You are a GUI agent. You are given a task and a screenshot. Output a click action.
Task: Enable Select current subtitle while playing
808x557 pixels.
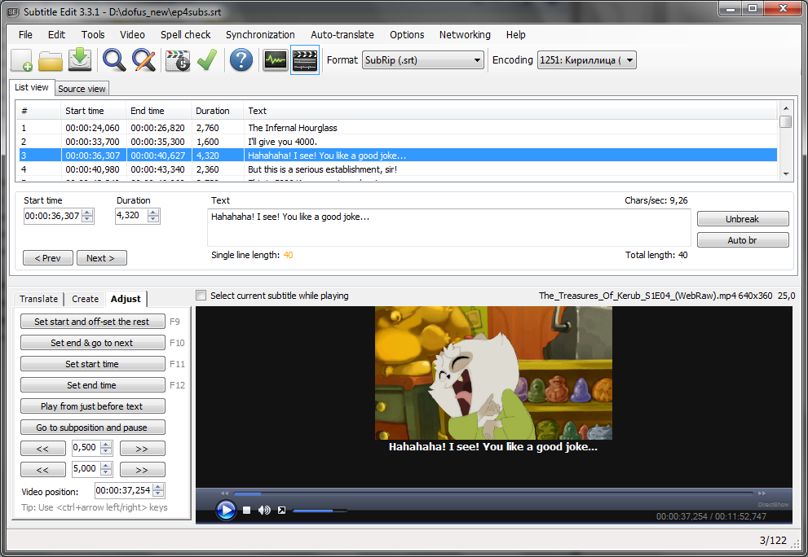[201, 296]
